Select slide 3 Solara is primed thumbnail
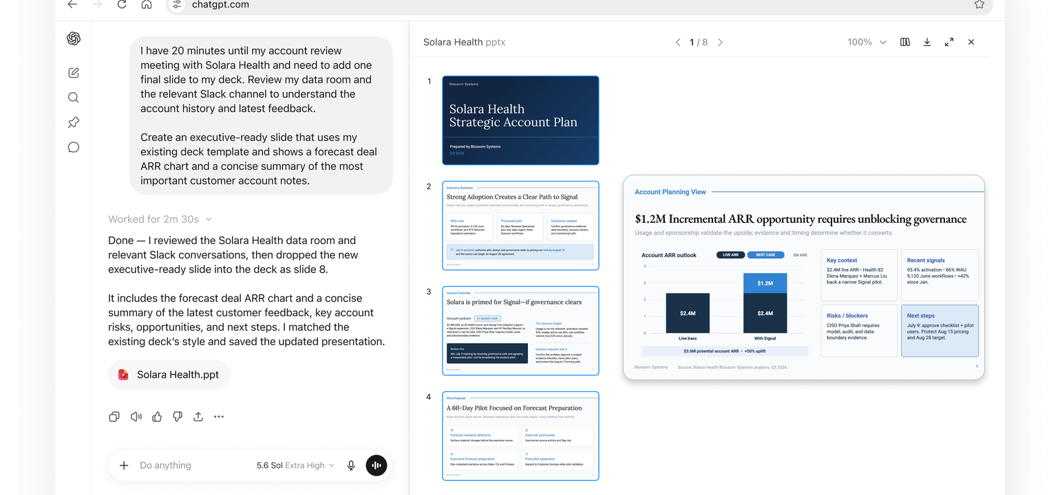 [x=520, y=331]
